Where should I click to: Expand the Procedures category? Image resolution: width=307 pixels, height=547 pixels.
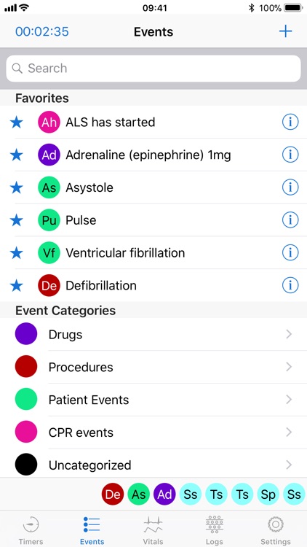(x=153, y=367)
